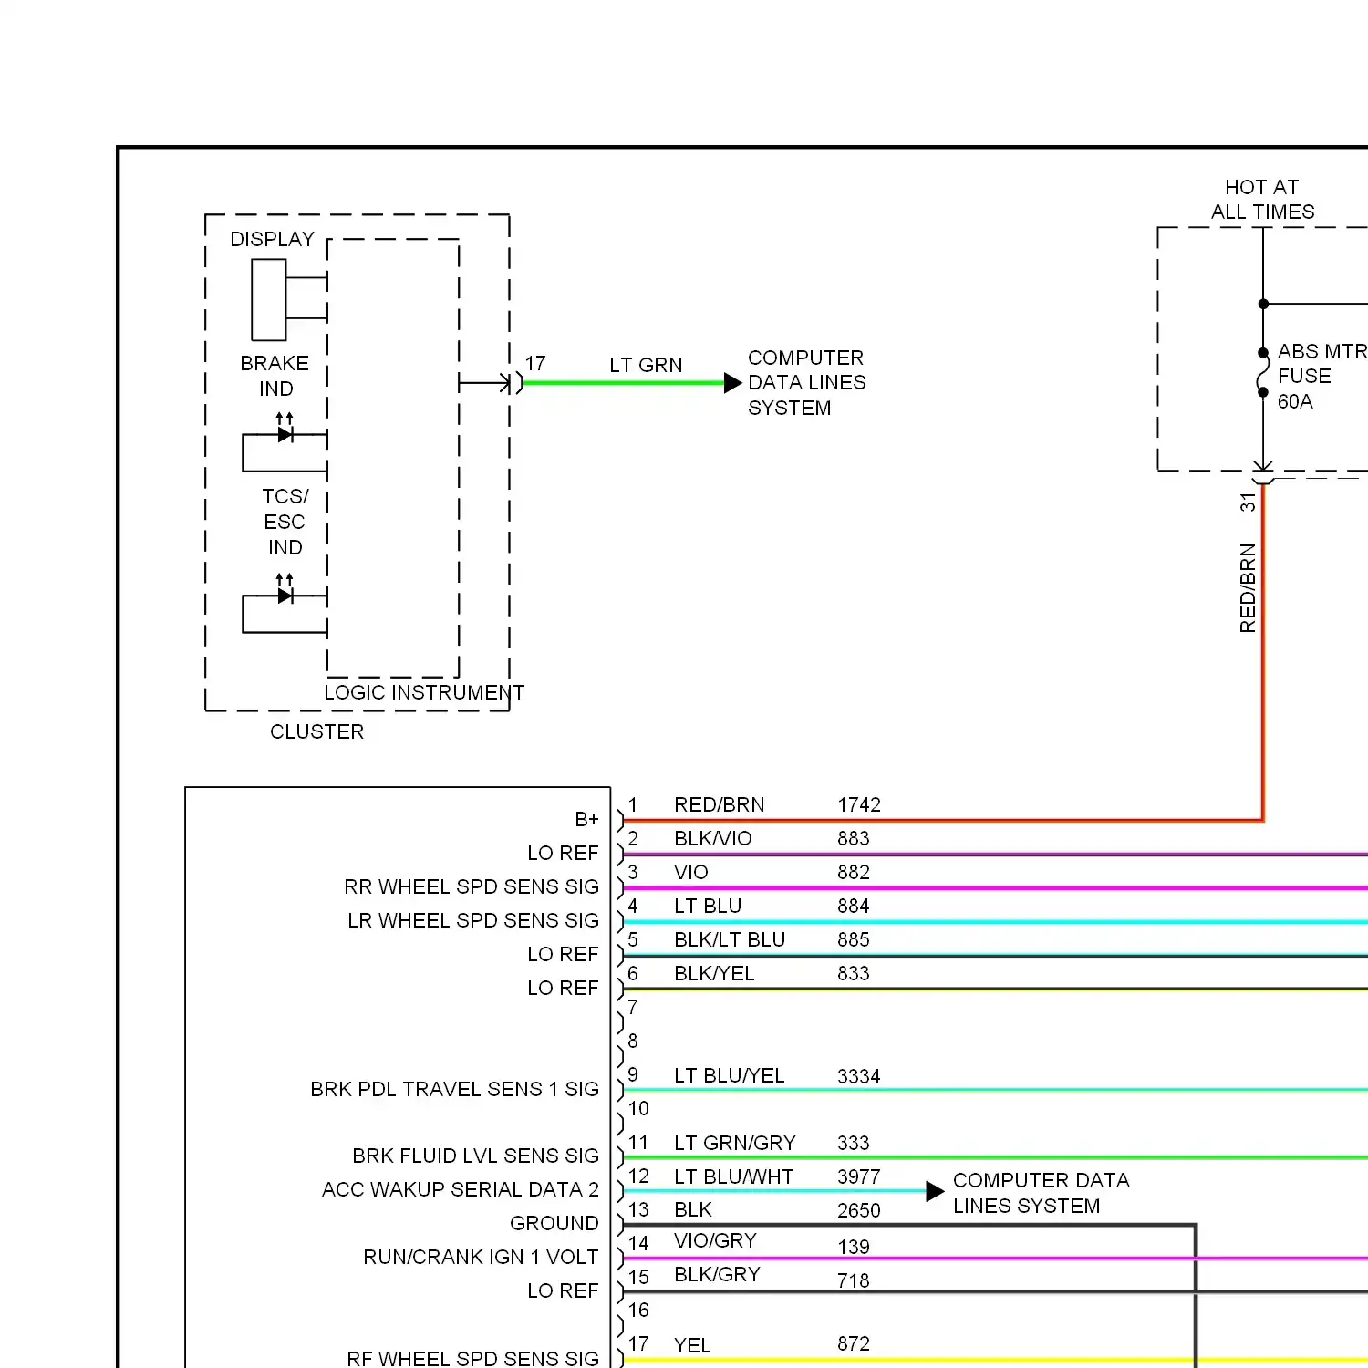The width and height of the screenshot is (1368, 1368).
Task: Click circuit number 833
Action: coord(854,973)
